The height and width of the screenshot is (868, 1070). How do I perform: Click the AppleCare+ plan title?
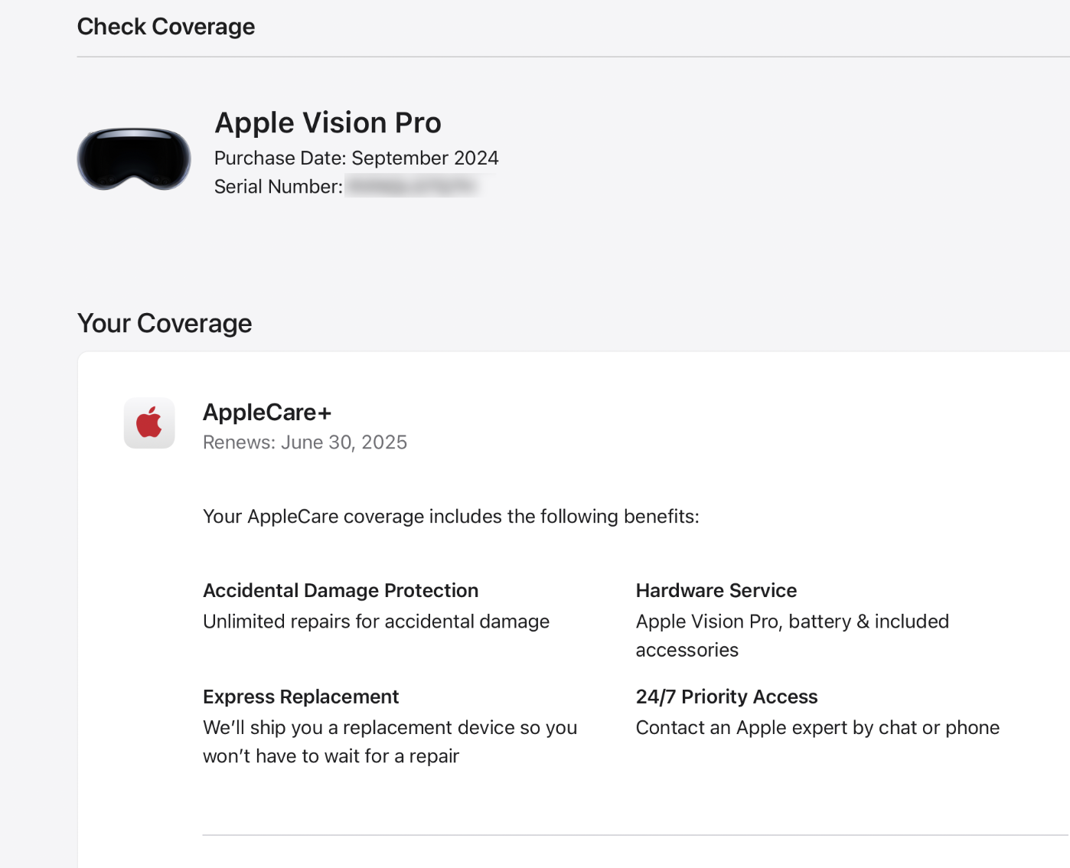pyautogui.click(x=267, y=413)
